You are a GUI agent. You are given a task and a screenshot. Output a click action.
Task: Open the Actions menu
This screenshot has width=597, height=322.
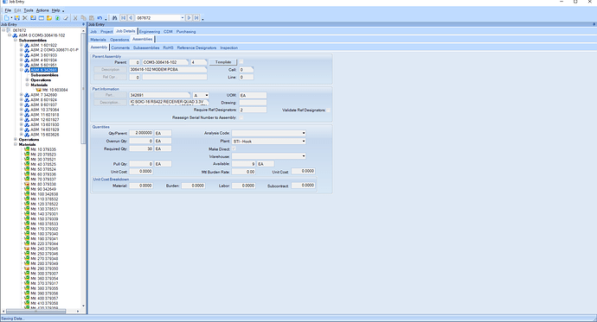[x=42, y=10]
